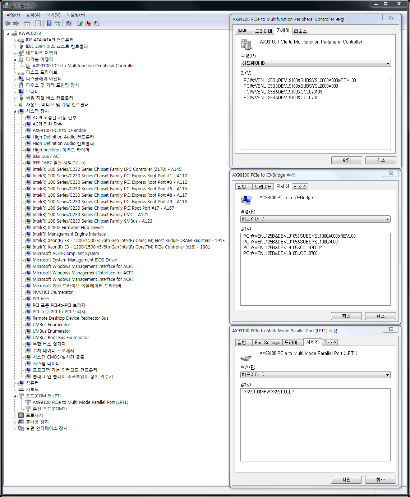
Task: Click the AX99100 Multifunction Peripheral Controller tree icon
Action: point(28,66)
